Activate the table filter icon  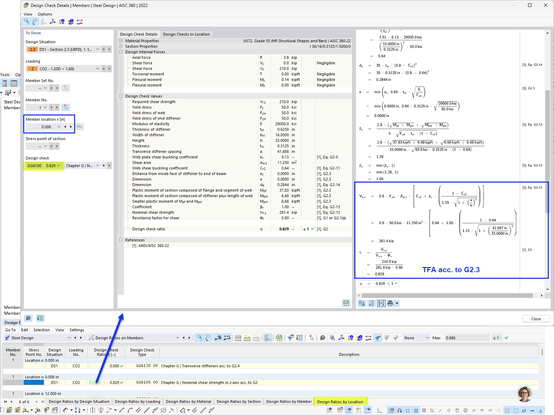coord(291,338)
